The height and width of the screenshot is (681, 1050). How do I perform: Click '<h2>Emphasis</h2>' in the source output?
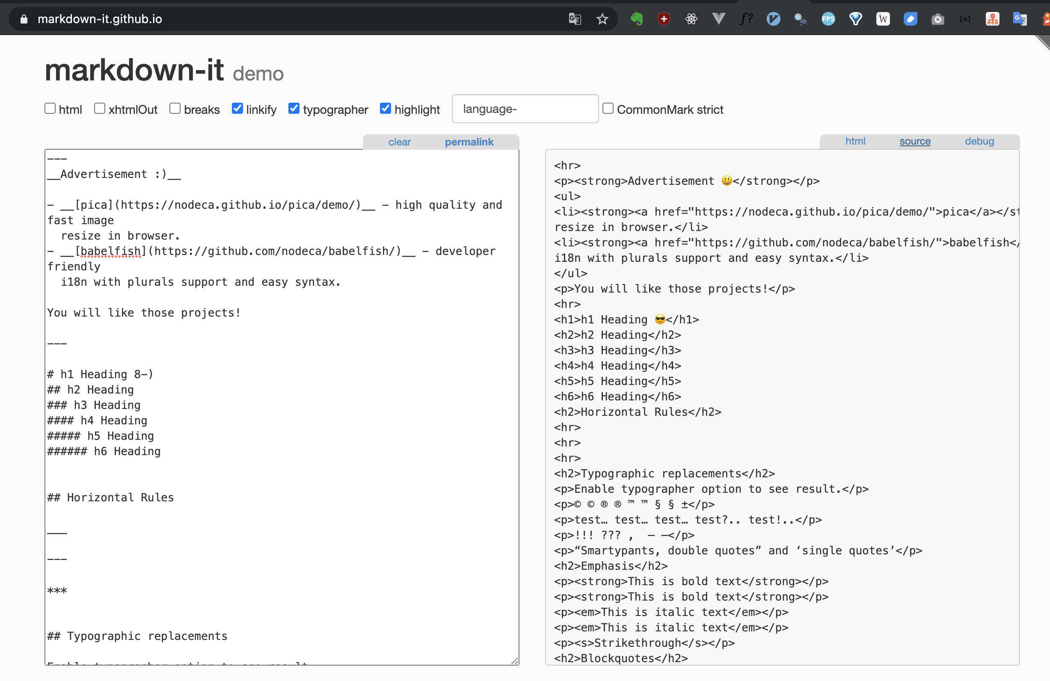[x=611, y=566]
